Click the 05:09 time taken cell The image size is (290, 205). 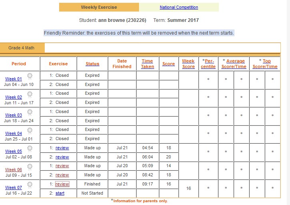tap(147, 166)
